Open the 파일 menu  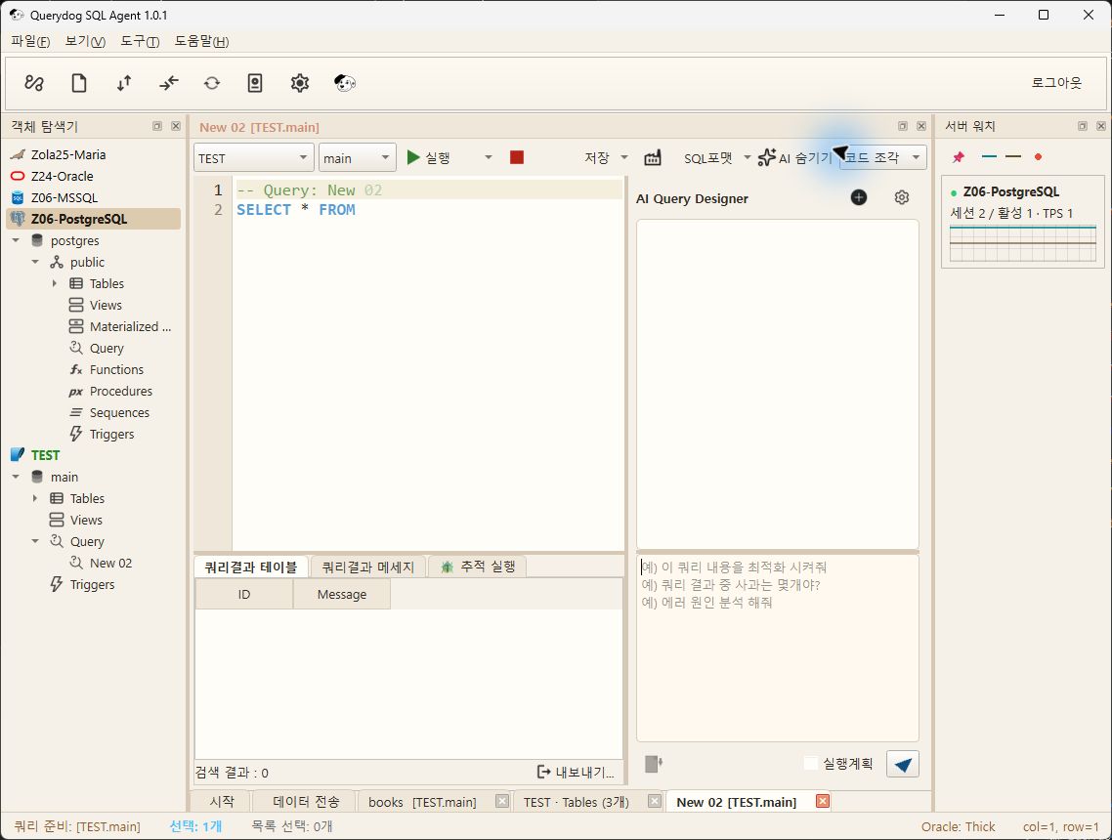point(30,41)
